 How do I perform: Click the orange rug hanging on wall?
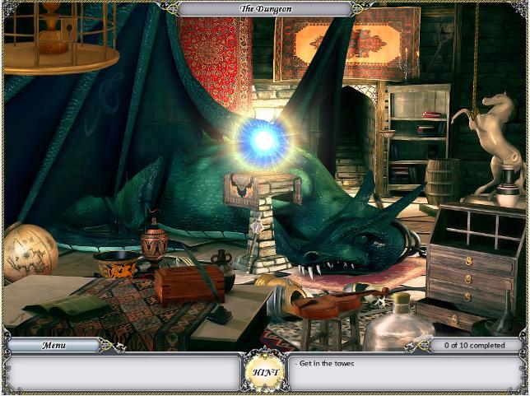click(347, 44)
